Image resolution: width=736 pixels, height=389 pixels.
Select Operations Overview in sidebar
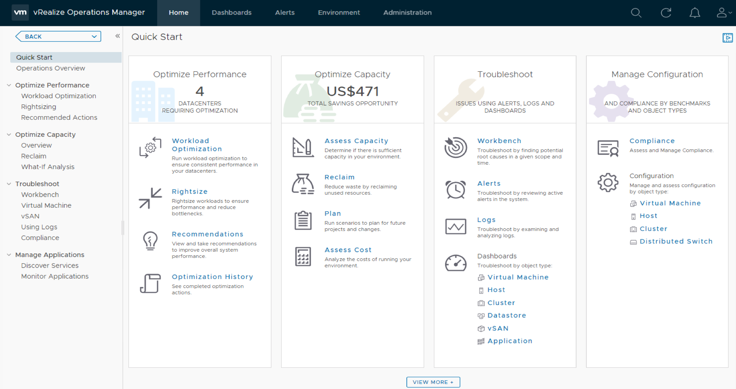coord(50,68)
